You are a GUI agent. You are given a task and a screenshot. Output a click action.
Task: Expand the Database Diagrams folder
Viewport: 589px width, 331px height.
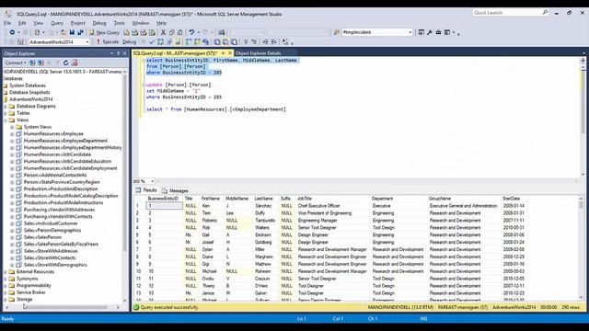coord(6,107)
